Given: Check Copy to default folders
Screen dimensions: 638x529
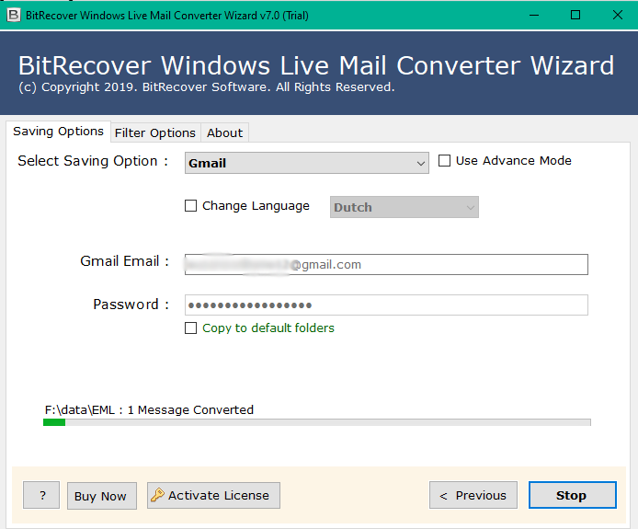Looking at the screenshot, I should point(191,328).
